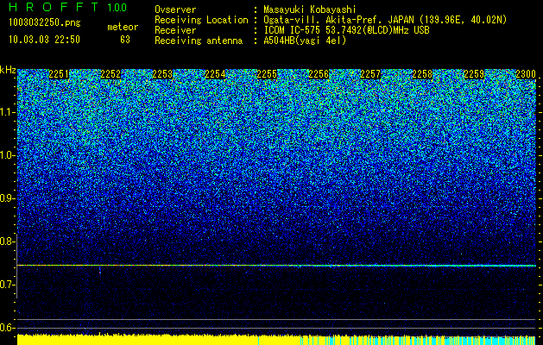Click the 2256 time marker
The width and height of the screenshot is (543, 345).
click(319, 74)
